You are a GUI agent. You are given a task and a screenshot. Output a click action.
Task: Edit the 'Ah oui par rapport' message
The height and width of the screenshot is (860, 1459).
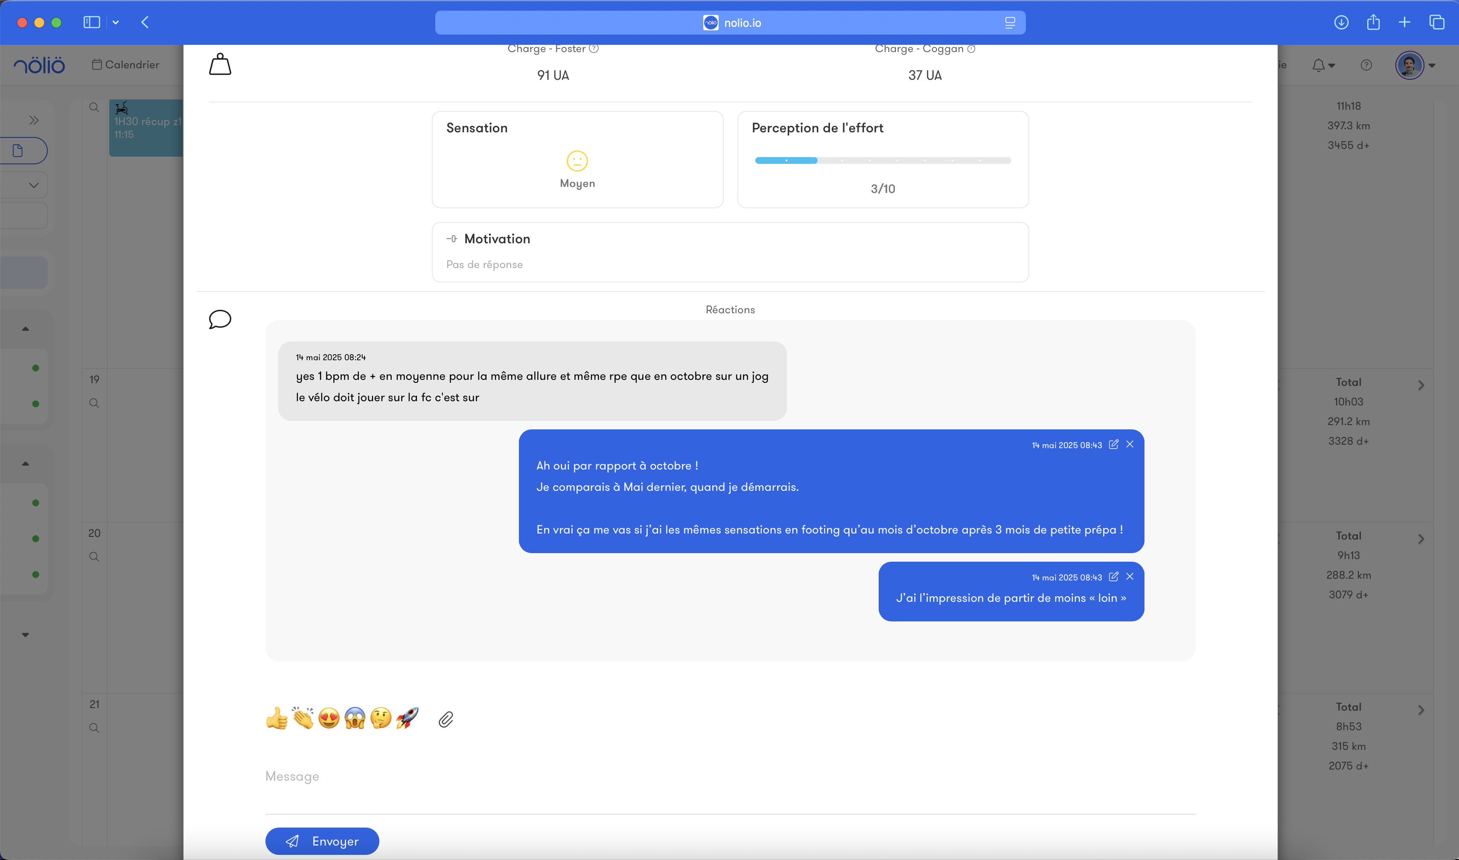1113,444
